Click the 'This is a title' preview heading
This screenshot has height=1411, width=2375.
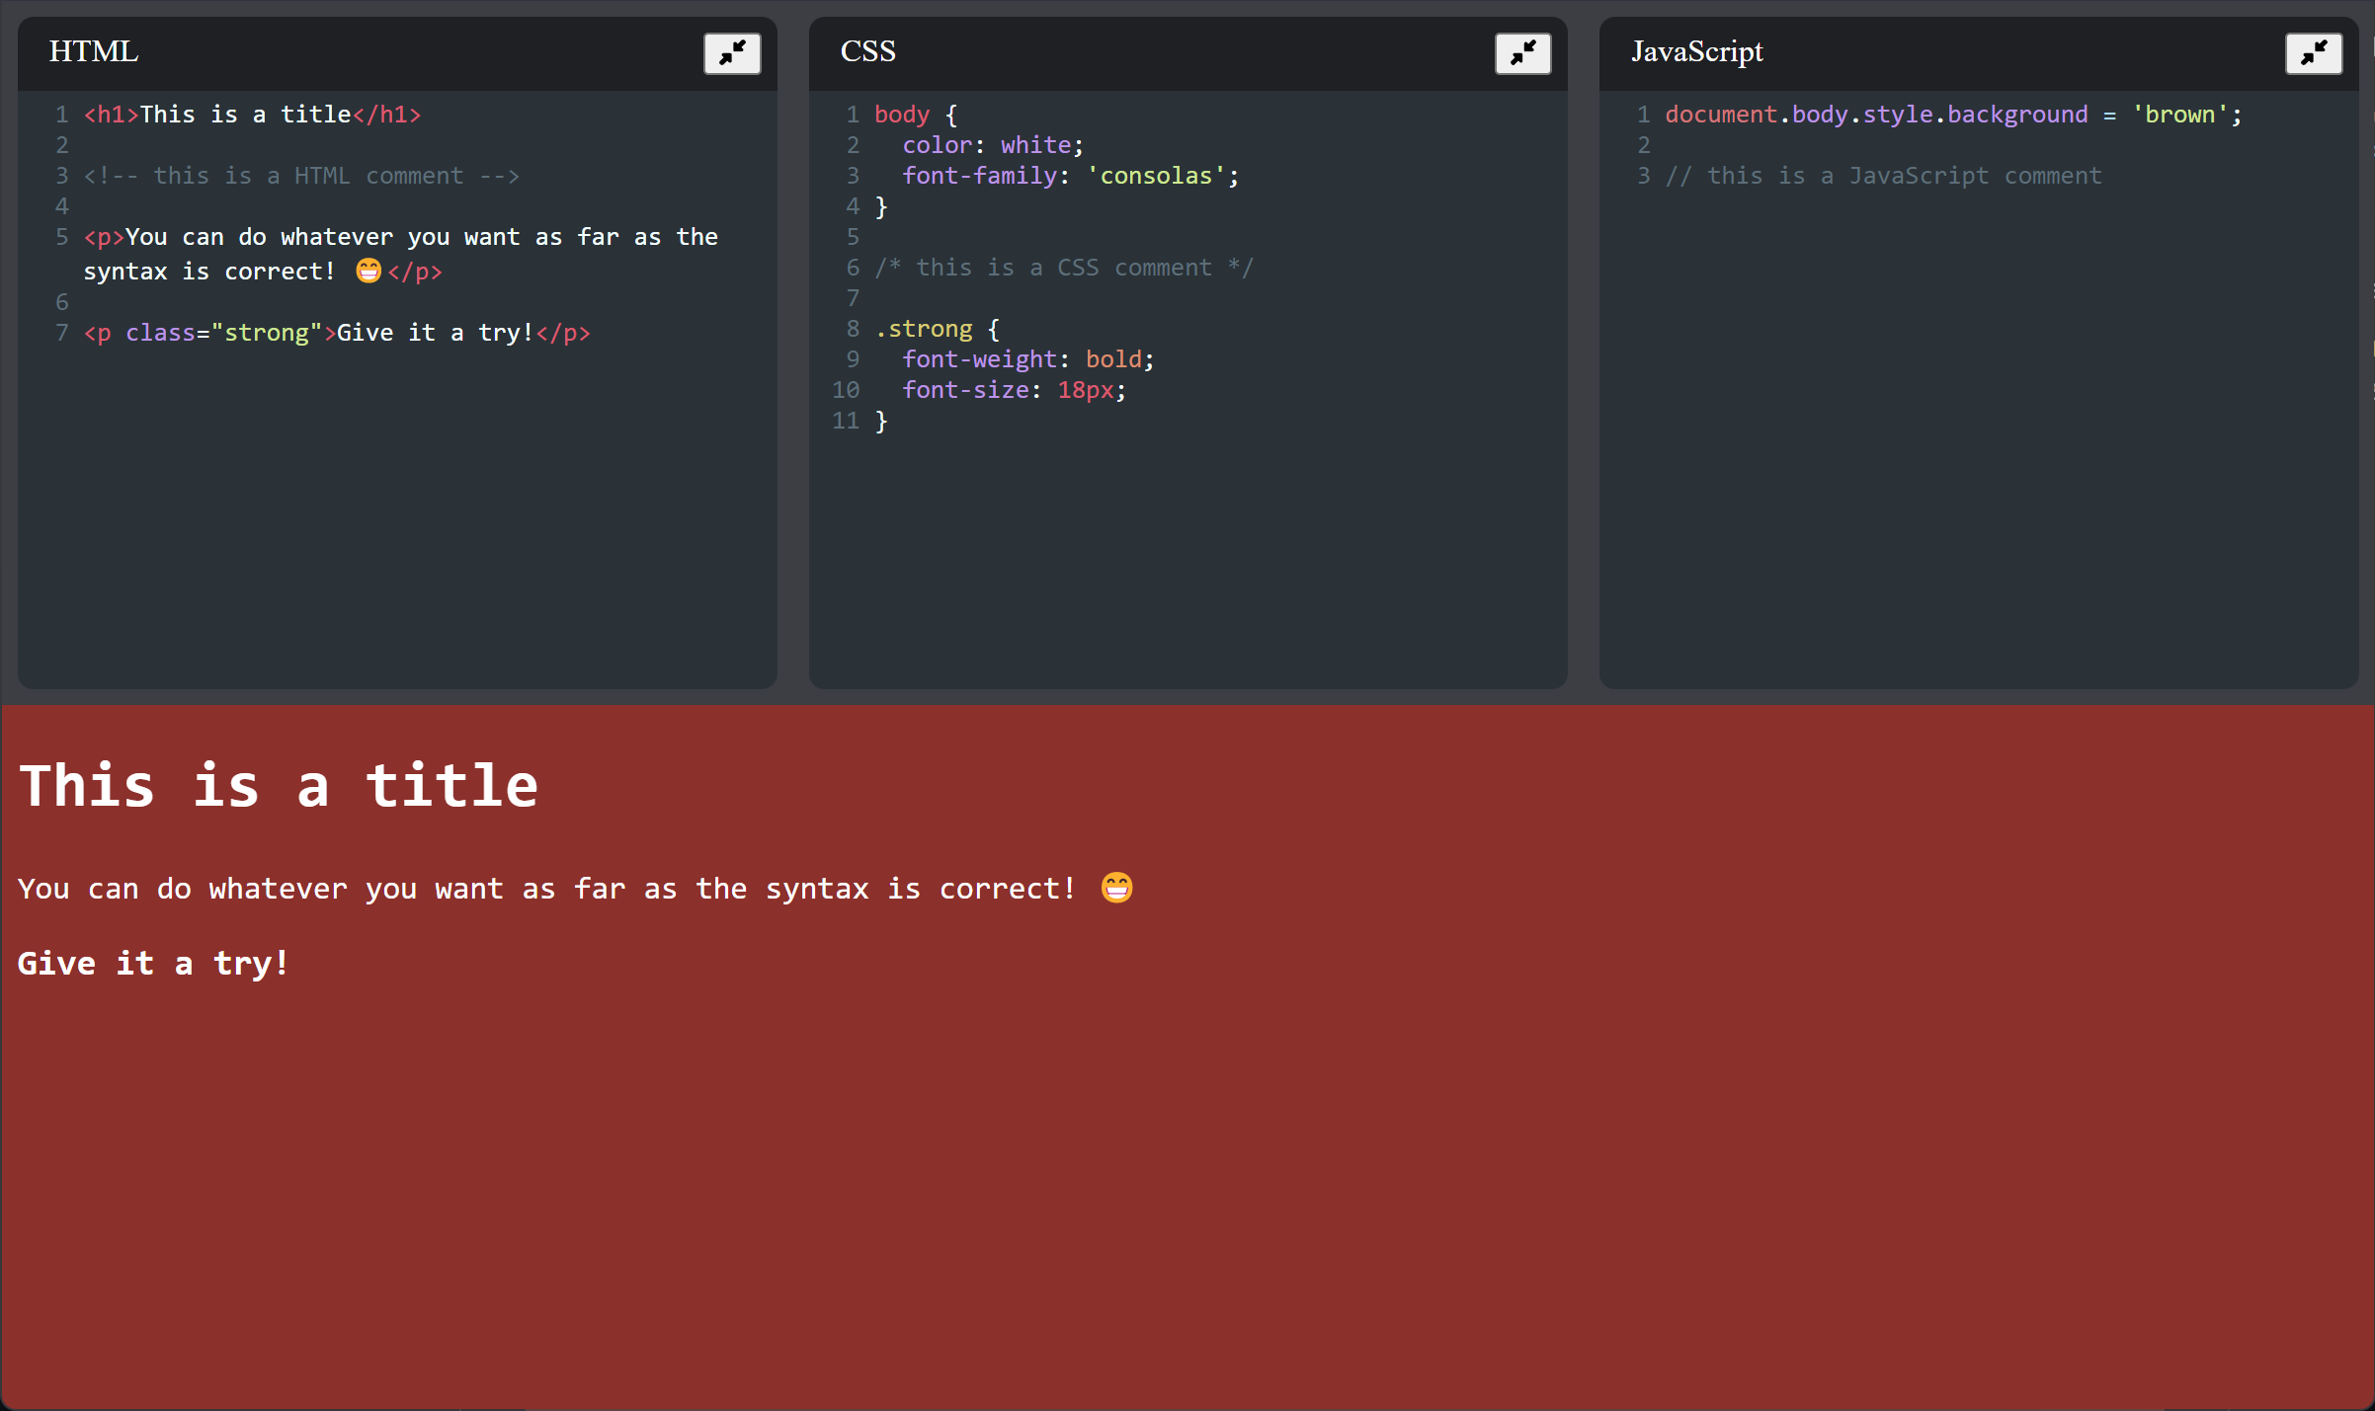(x=279, y=786)
